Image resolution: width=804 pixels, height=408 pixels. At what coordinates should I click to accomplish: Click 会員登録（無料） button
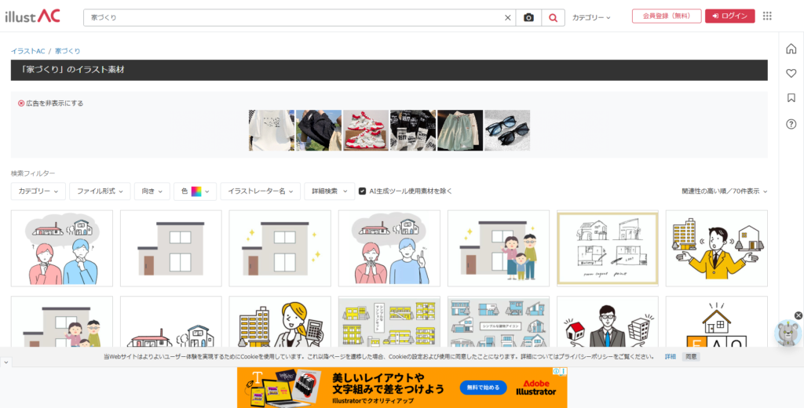coord(666,16)
